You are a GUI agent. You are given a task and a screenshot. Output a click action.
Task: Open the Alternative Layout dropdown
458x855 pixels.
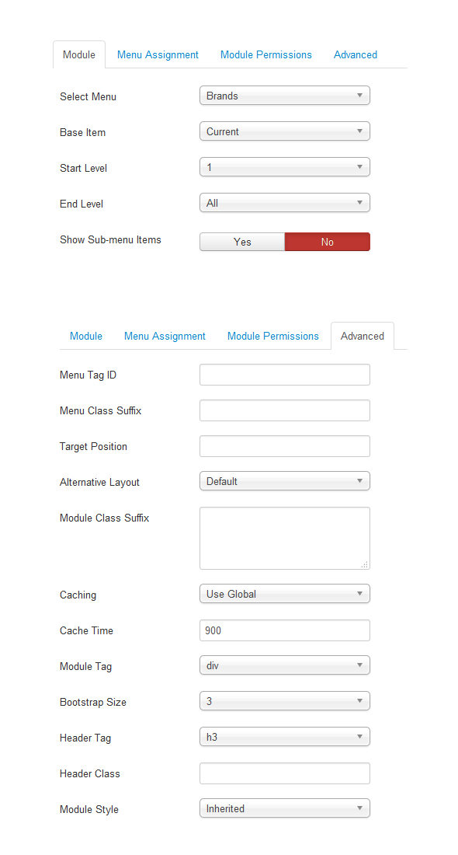pyautogui.click(x=285, y=481)
